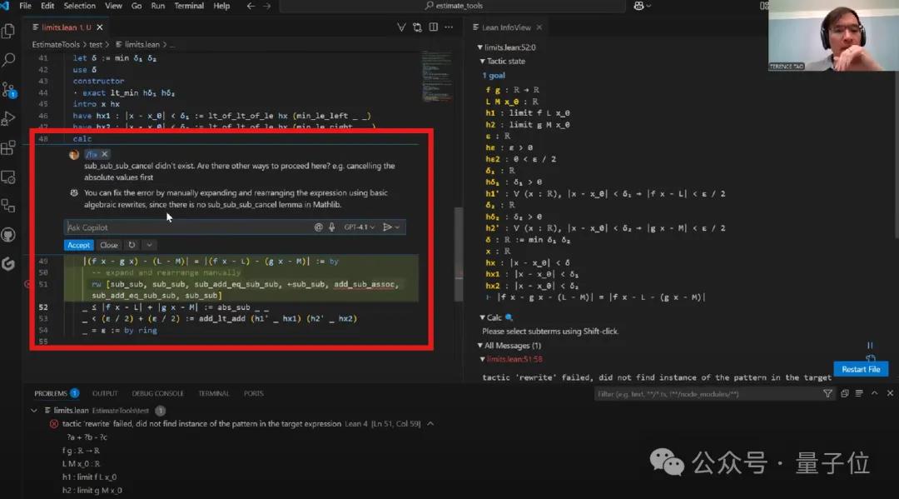Accept the Copilot suggestion
The width and height of the screenshot is (899, 499).
coord(78,245)
